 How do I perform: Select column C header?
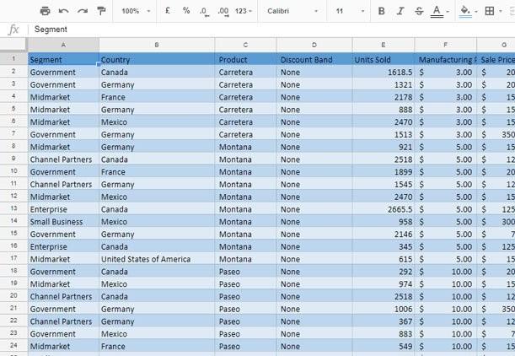tap(245, 45)
